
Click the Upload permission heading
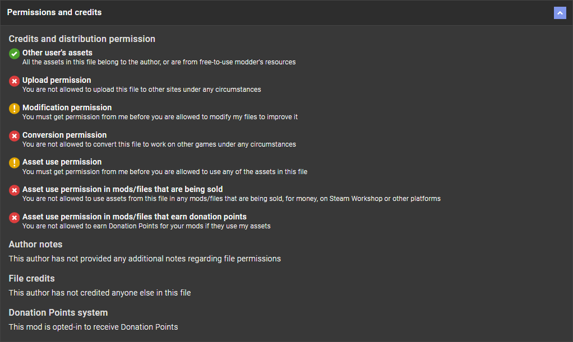coord(57,80)
